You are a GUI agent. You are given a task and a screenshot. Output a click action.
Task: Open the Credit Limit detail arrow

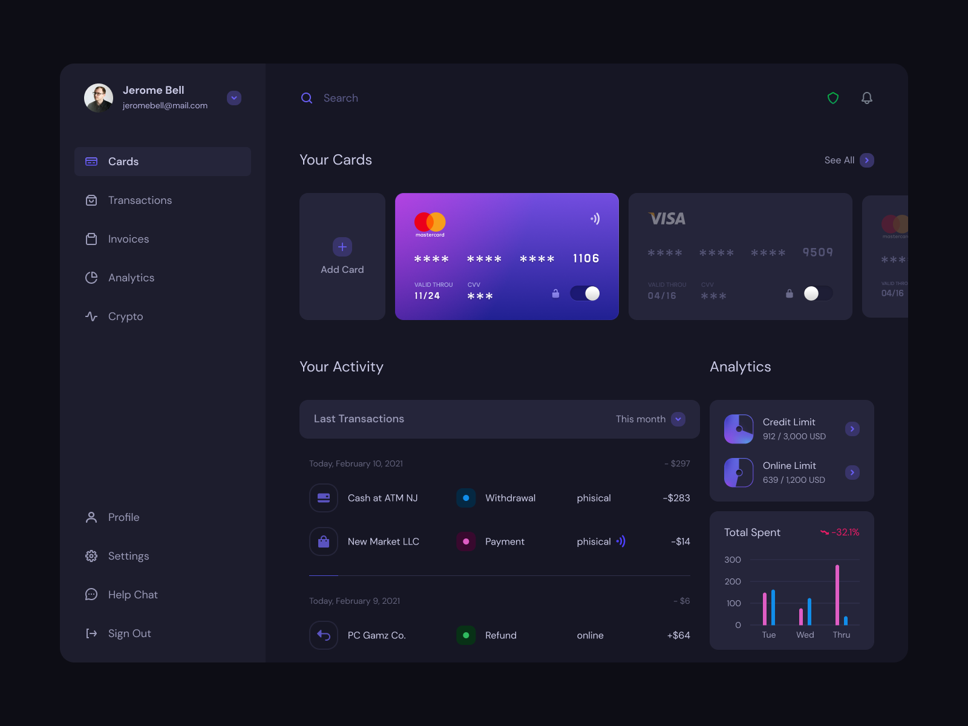coord(852,428)
